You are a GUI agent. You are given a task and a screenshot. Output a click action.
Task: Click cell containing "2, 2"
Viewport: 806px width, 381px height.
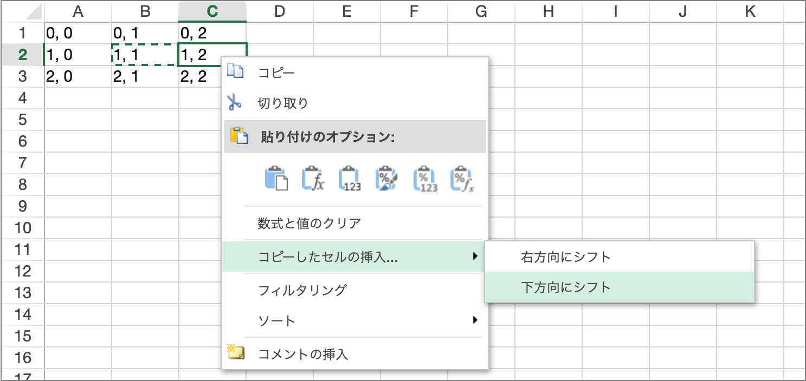201,76
